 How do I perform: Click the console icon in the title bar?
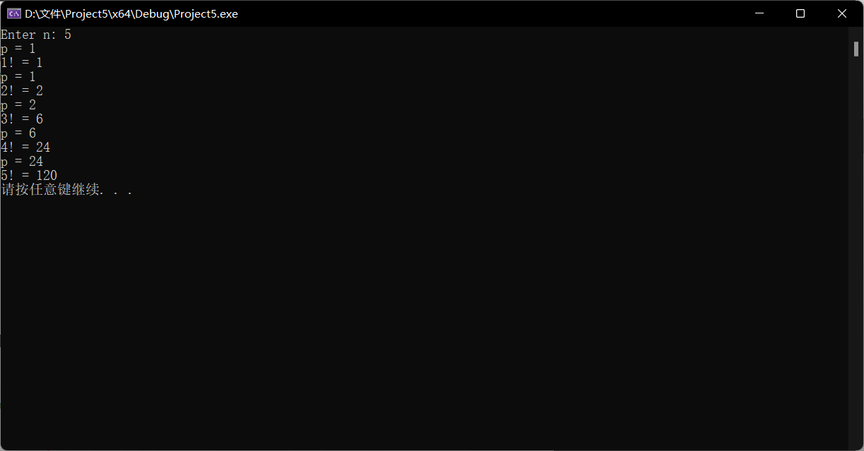coord(13,13)
